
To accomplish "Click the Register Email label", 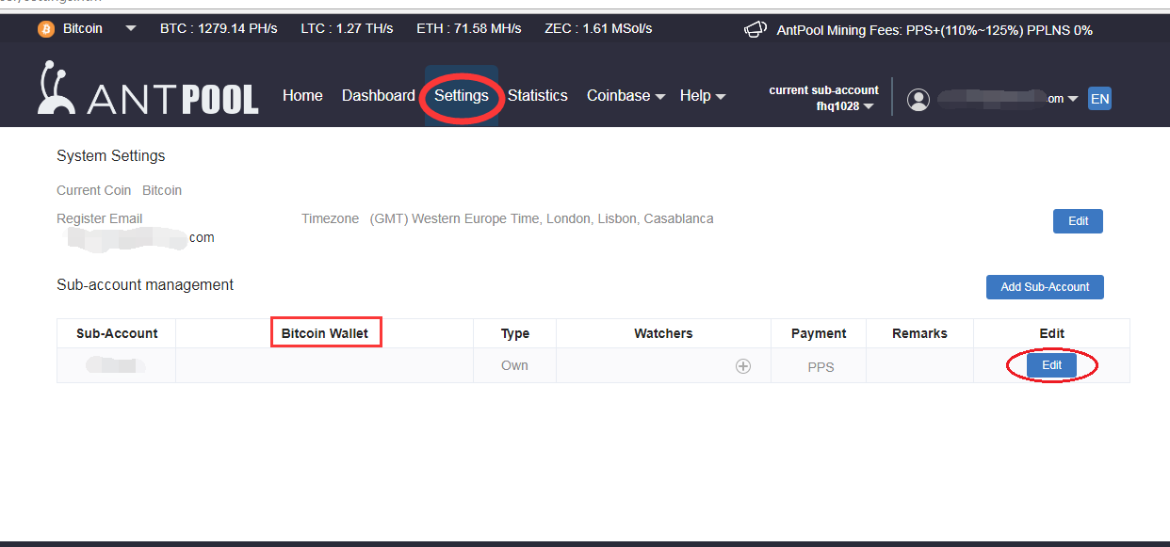I will coord(100,218).
